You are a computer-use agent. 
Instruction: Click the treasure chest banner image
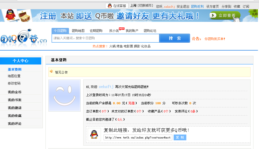[24, 16]
